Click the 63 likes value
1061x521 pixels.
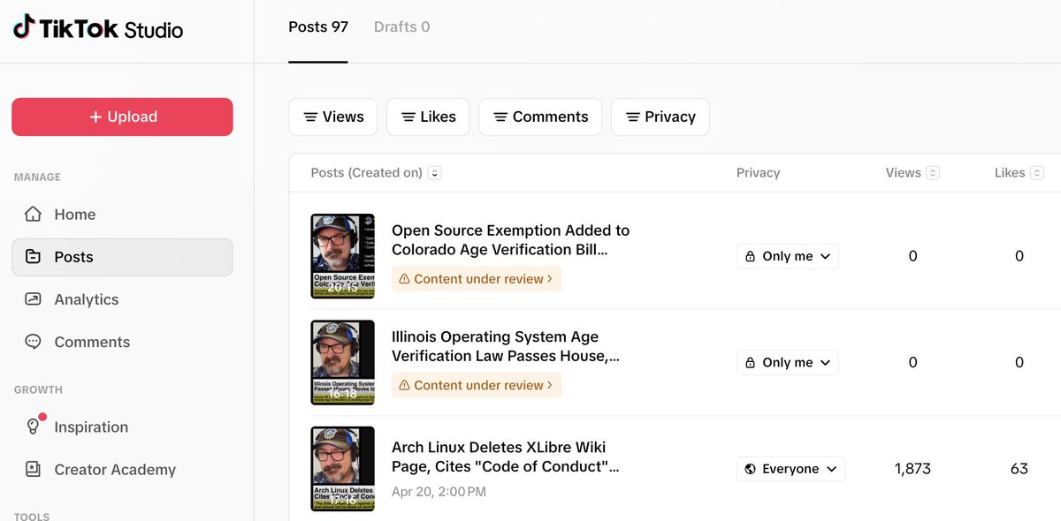click(x=1019, y=469)
